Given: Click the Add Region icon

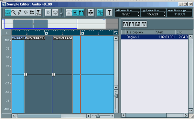Looking at the screenshot, I should [125, 24].
